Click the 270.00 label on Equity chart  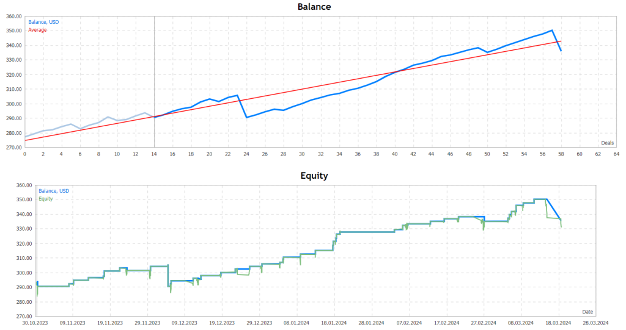click(x=25, y=317)
